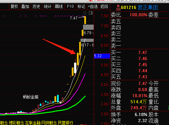Click the 君正集团 stock name
Screen dimensions: 169x125
pyautogui.click(x=148, y=8)
